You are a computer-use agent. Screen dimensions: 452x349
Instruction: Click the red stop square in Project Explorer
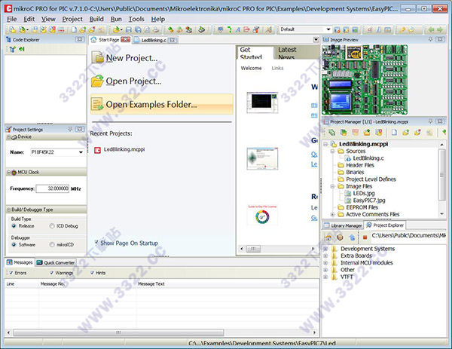pos(365,237)
